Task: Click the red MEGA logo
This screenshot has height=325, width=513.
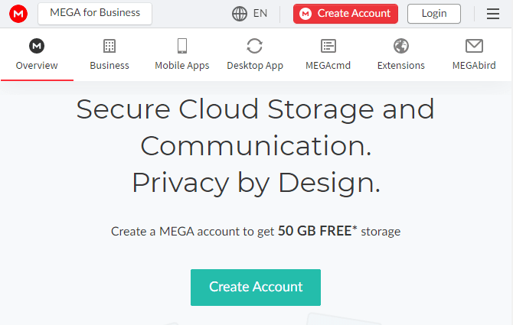Action: (x=18, y=14)
